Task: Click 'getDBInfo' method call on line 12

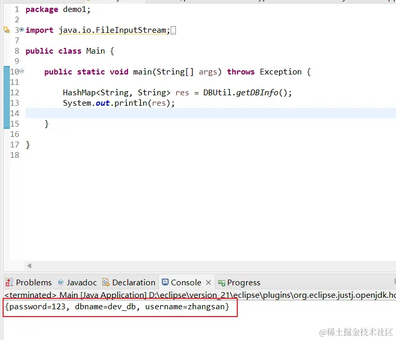Action: tap(257, 93)
